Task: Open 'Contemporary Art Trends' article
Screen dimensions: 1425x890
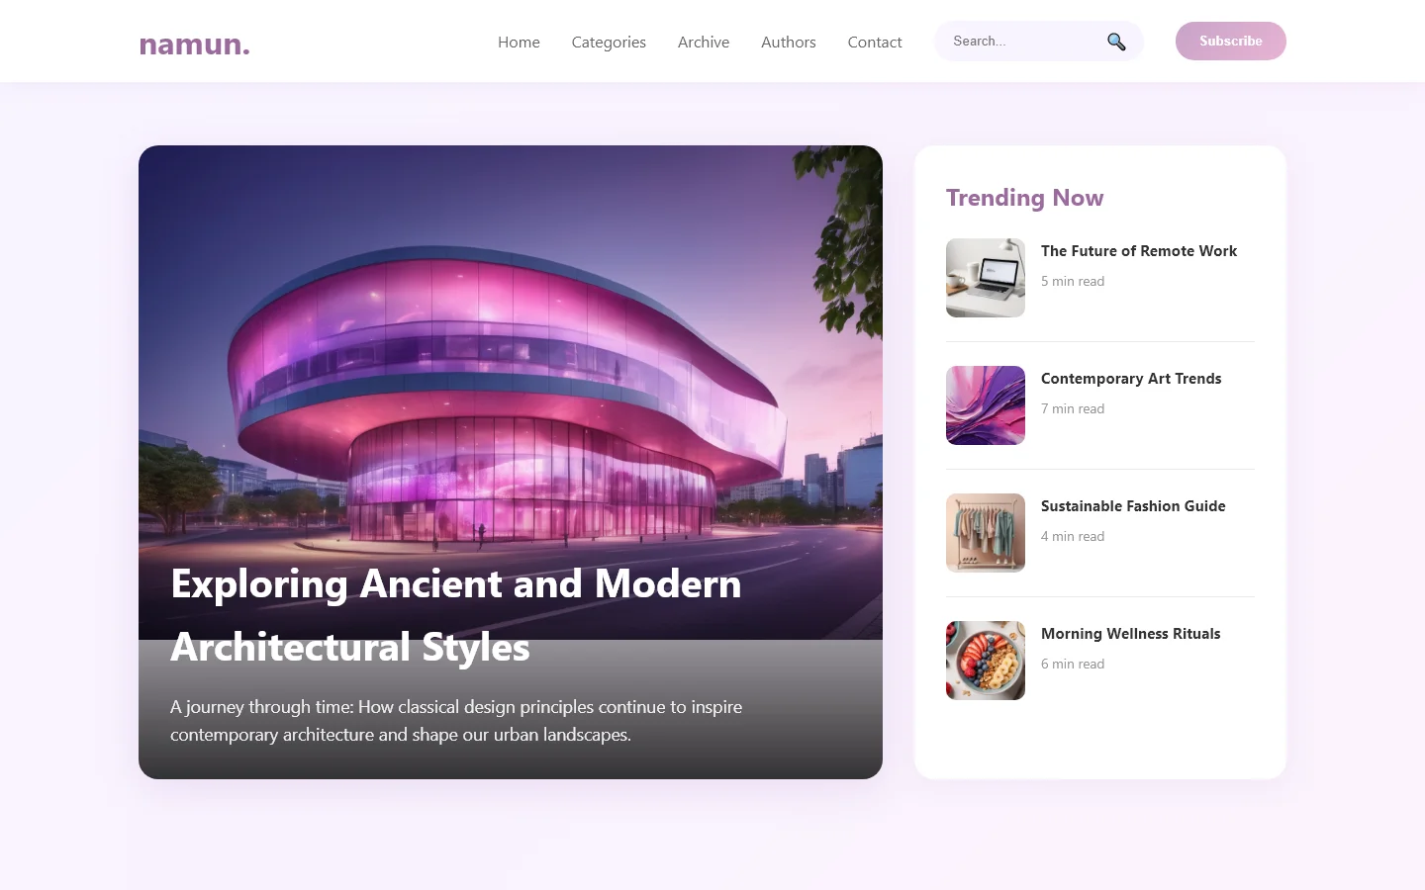Action: pos(1131,379)
